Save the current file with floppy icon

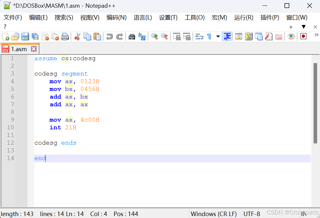pos(25,36)
